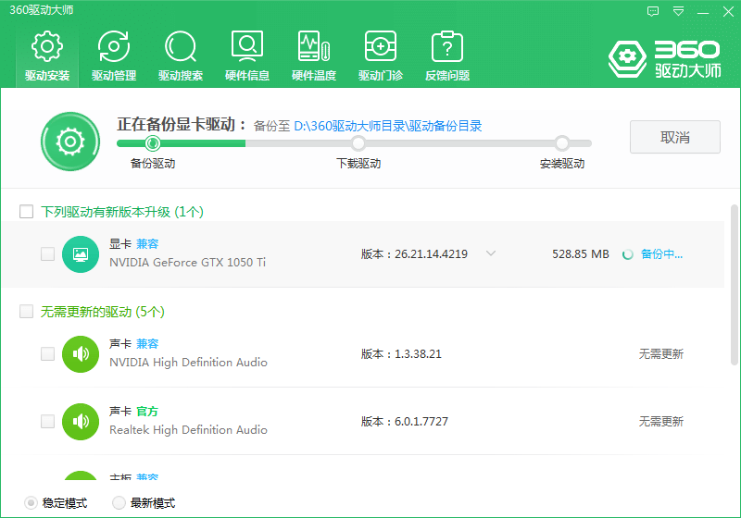Click the 528.85 MB size text
This screenshot has height=518, width=741.
tap(581, 254)
